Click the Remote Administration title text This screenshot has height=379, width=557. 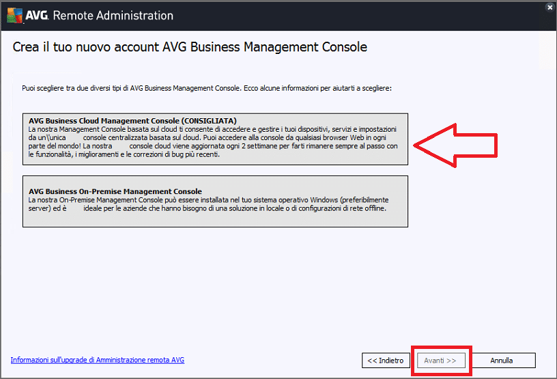(113, 16)
